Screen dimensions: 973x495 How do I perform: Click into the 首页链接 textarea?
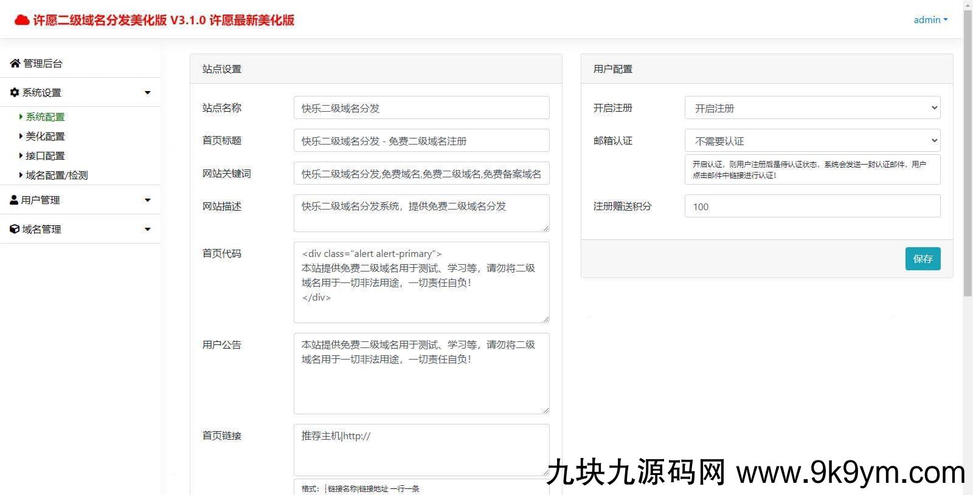[x=421, y=450]
